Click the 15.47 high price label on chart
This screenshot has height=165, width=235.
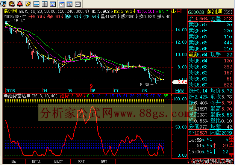pyautogui.click(x=19, y=21)
